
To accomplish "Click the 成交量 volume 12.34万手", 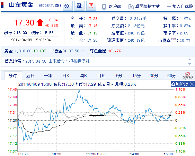I will 137,19.
